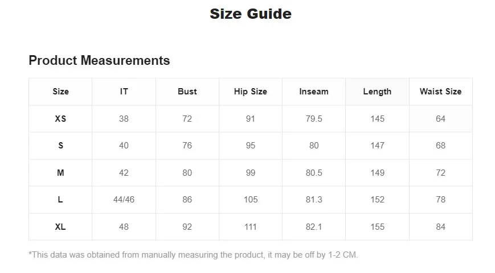The height and width of the screenshot is (273, 495).
Task: Click the Bust column header
Action: (187, 92)
